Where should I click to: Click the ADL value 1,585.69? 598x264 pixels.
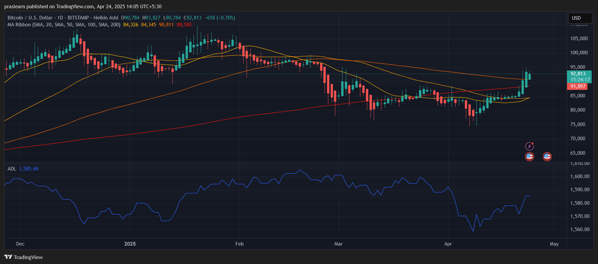(29, 169)
